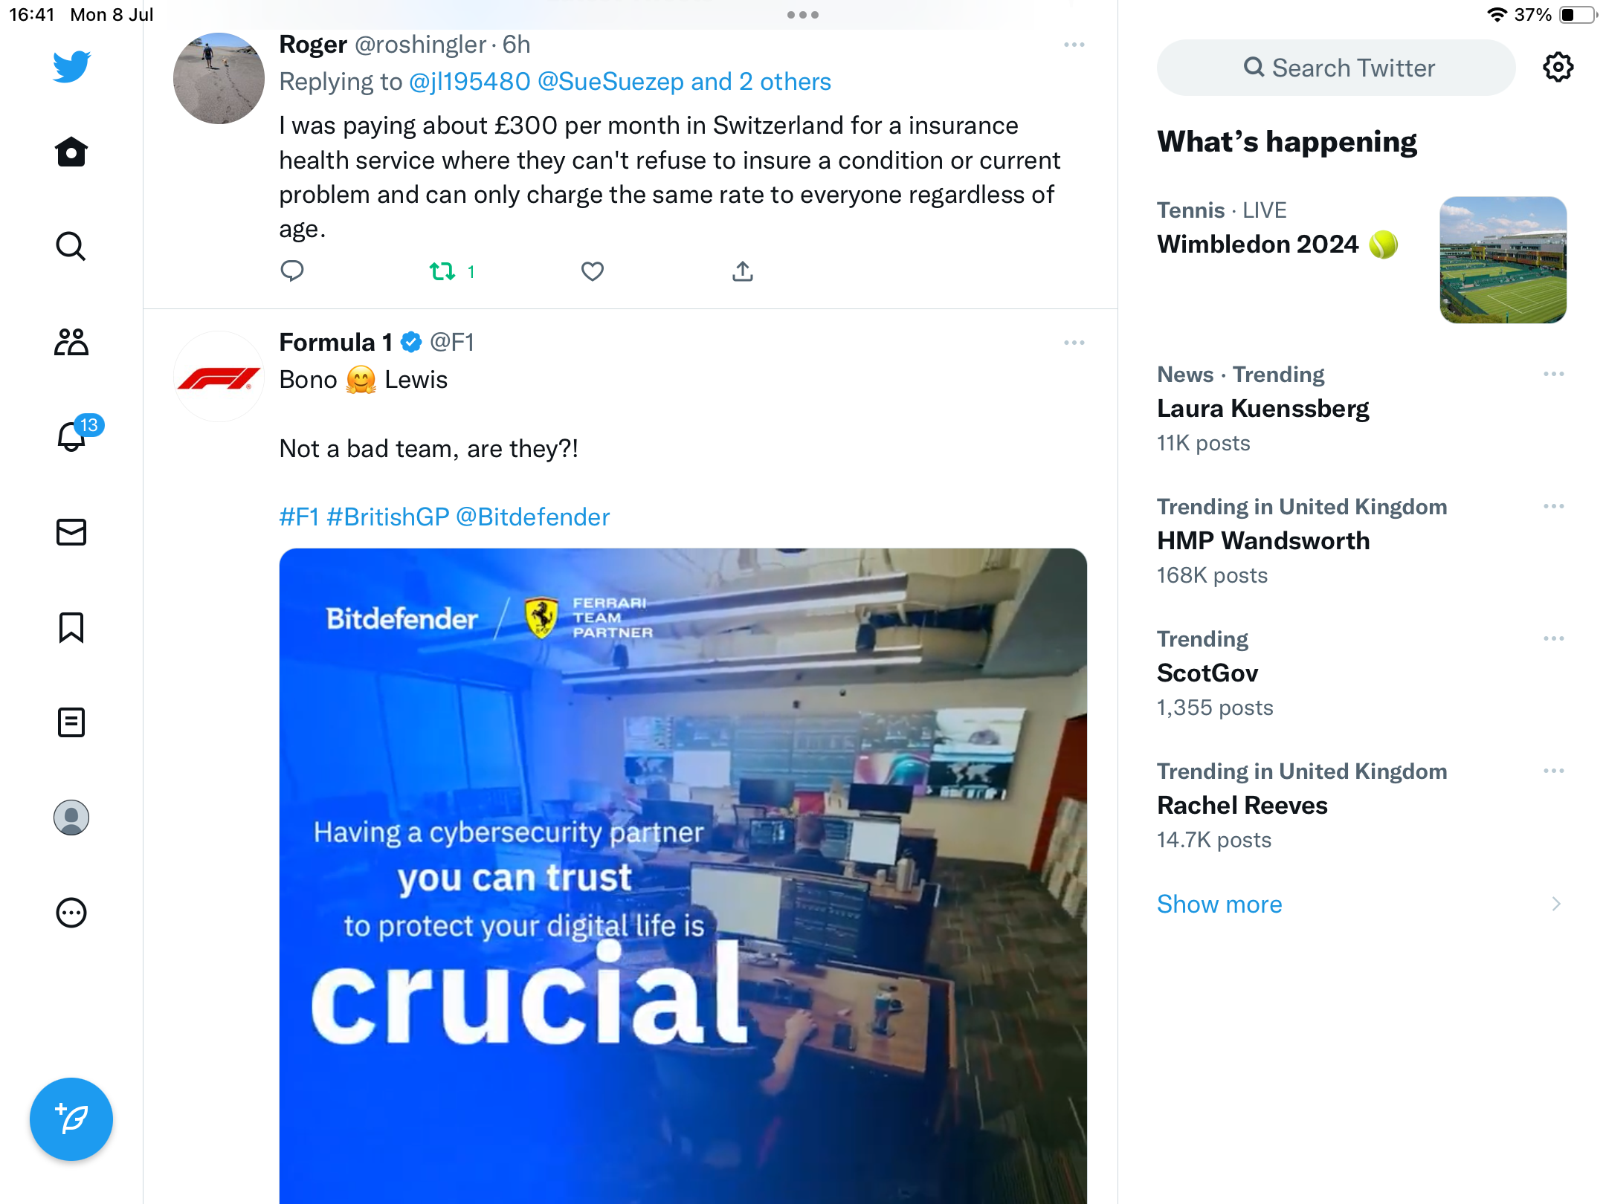The width and height of the screenshot is (1606, 1204).
Task: Open the Bookmarks icon
Action: 71,627
